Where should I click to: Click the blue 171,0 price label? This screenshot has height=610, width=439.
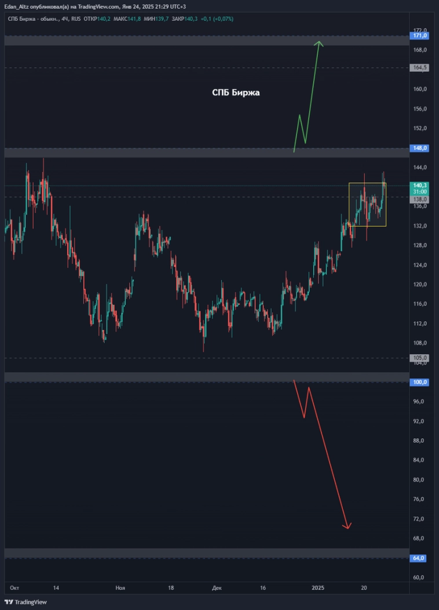click(x=419, y=36)
